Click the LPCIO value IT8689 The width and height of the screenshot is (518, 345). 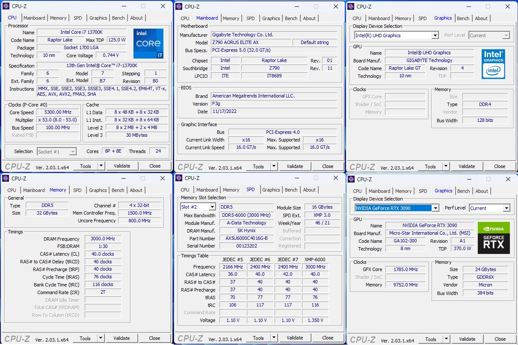274,76
